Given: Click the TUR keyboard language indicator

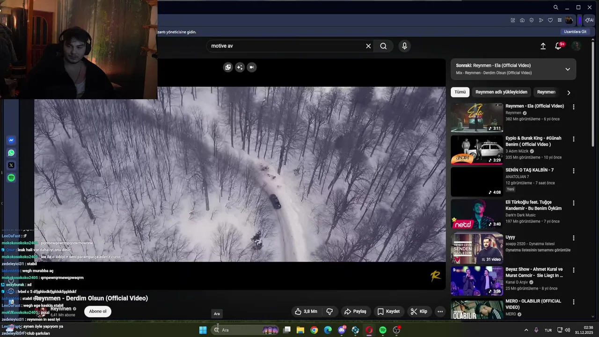Looking at the screenshot, I should [548, 330].
